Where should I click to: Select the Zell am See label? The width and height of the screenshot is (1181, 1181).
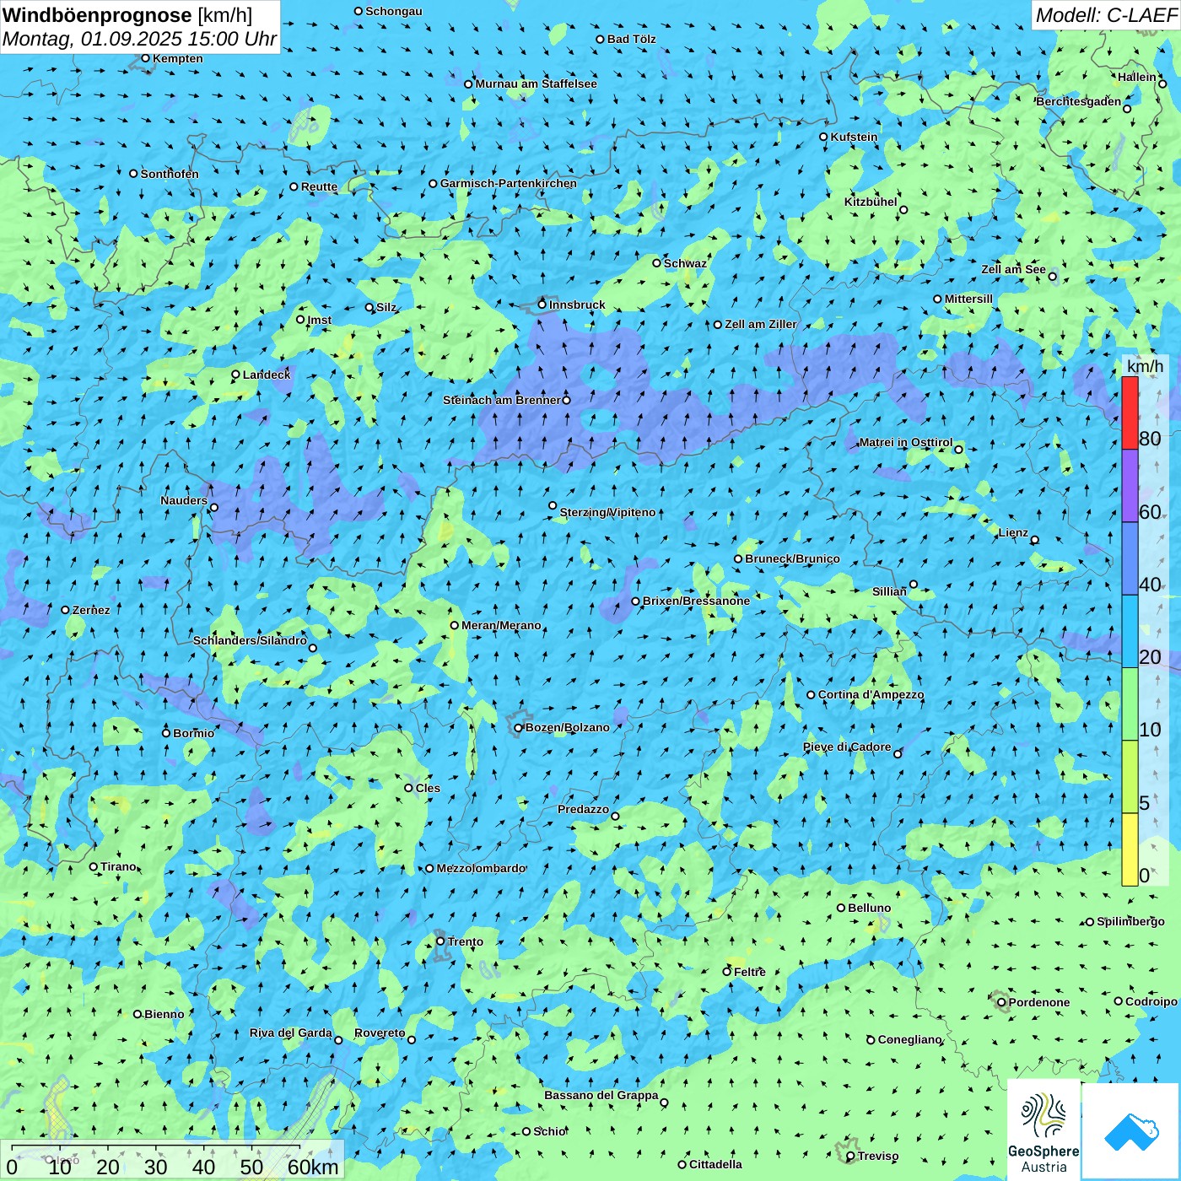(1013, 269)
